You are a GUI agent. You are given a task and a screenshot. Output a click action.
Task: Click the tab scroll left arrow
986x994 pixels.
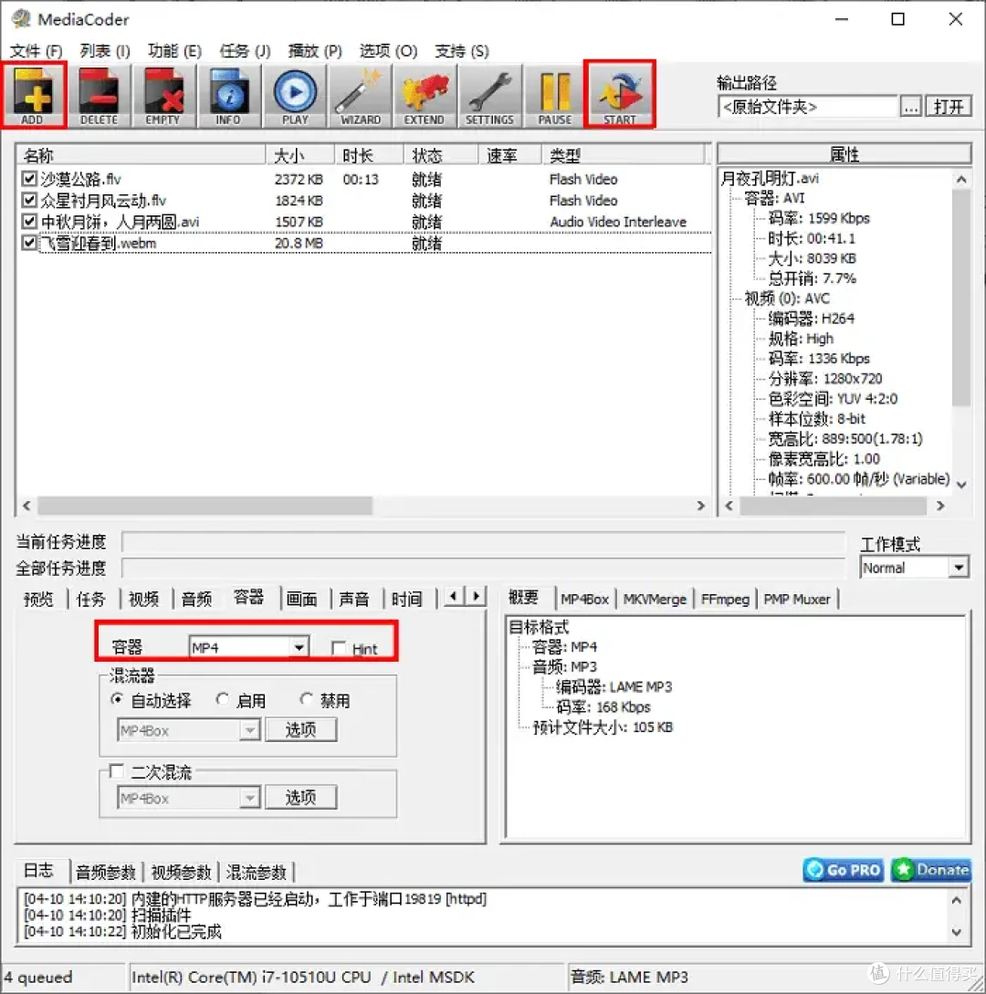point(453,597)
